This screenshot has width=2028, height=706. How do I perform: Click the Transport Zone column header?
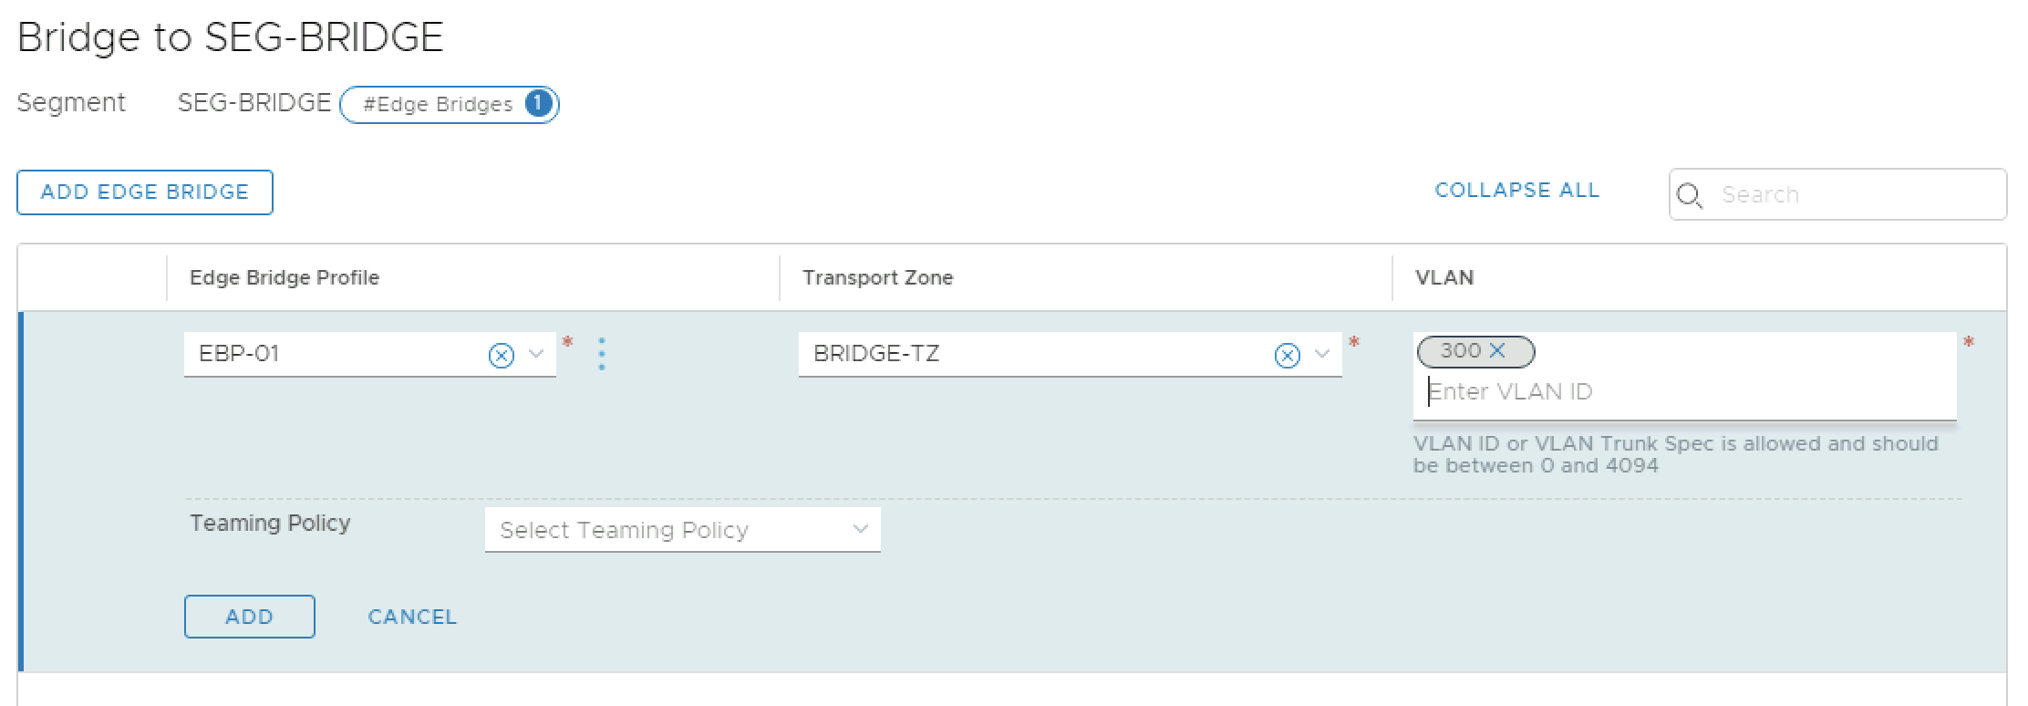point(877,278)
